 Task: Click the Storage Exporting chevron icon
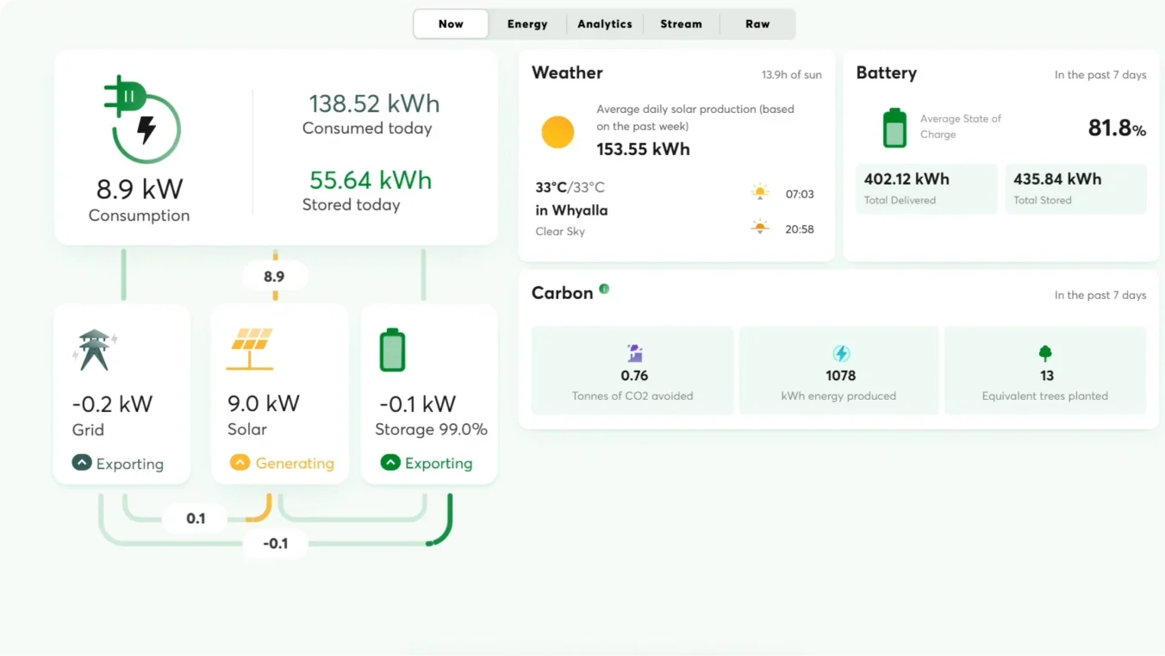coord(390,463)
